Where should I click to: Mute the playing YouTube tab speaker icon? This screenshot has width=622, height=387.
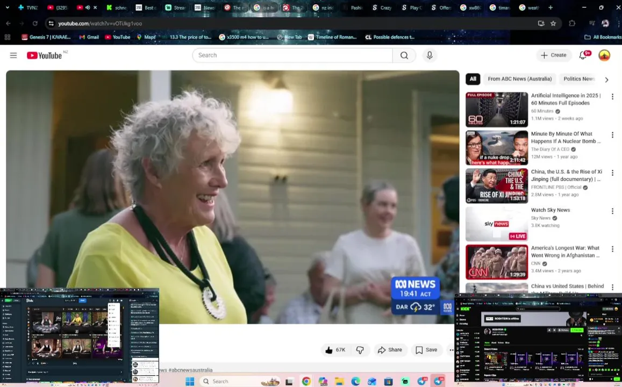point(87,8)
